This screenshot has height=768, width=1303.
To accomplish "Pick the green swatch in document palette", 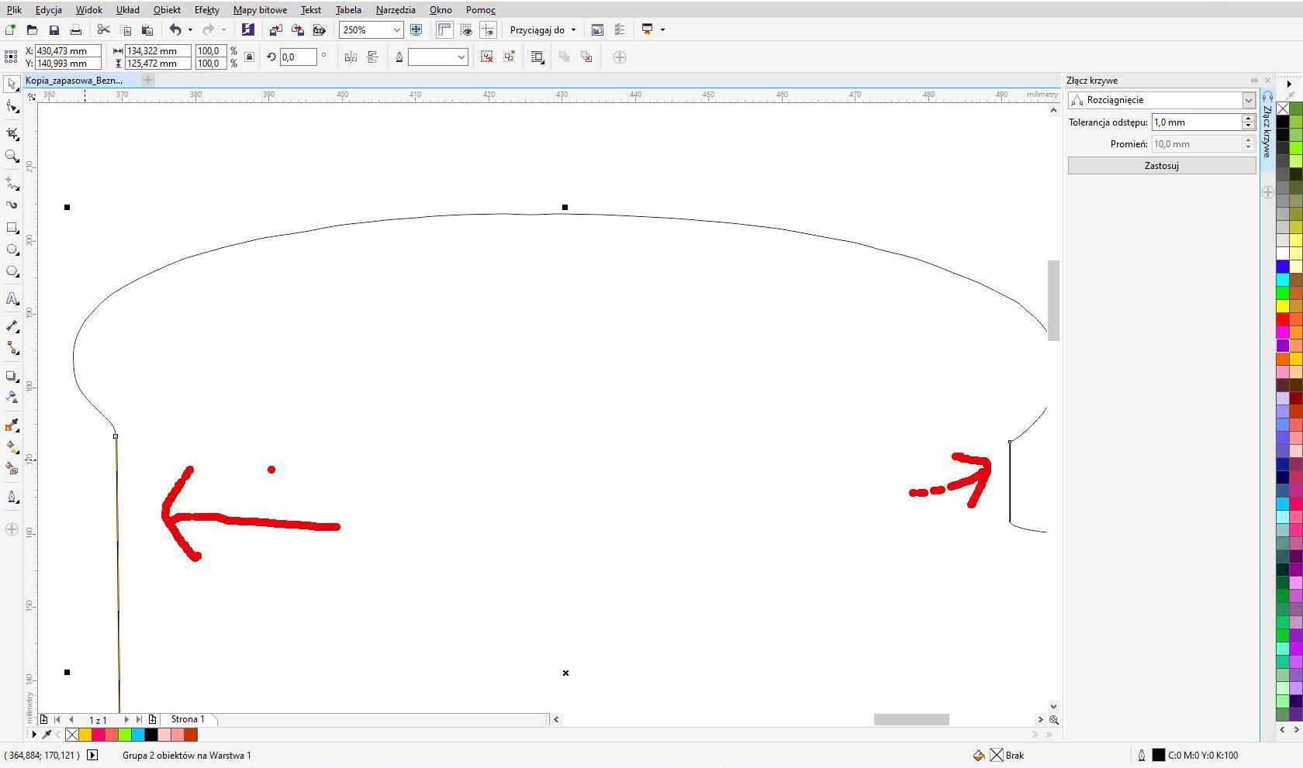I will pos(125,735).
